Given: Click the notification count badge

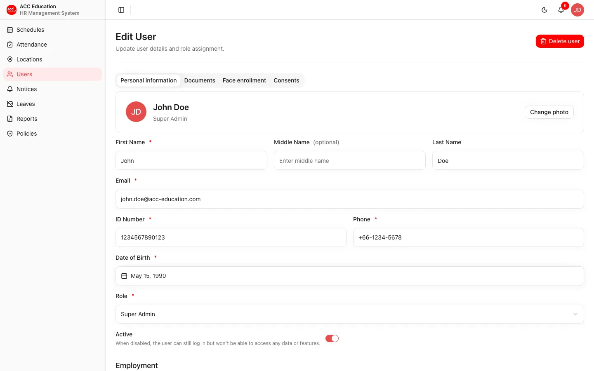Looking at the screenshot, I should tap(565, 6).
